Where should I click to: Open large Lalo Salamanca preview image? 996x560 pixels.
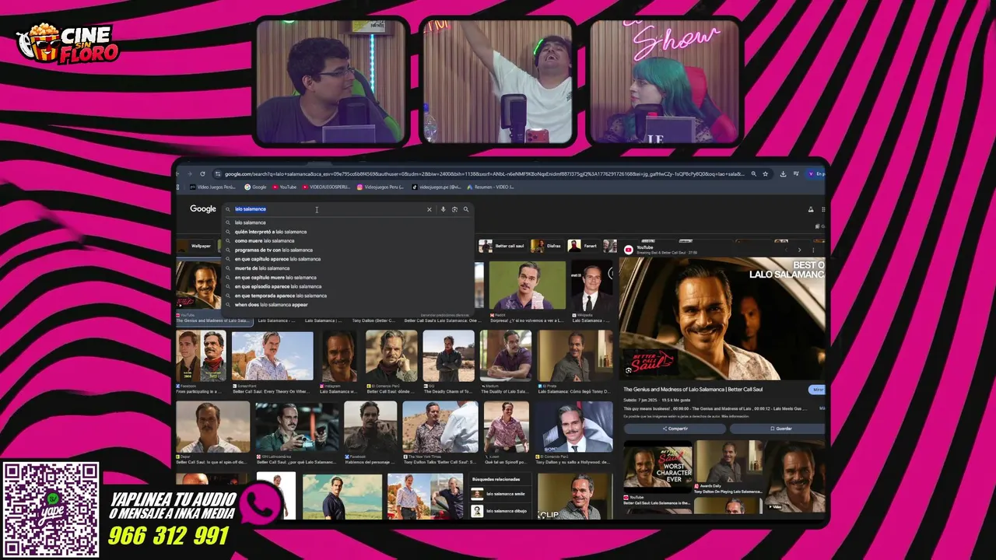(x=722, y=319)
